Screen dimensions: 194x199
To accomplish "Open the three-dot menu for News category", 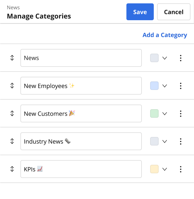I will tap(181, 58).
